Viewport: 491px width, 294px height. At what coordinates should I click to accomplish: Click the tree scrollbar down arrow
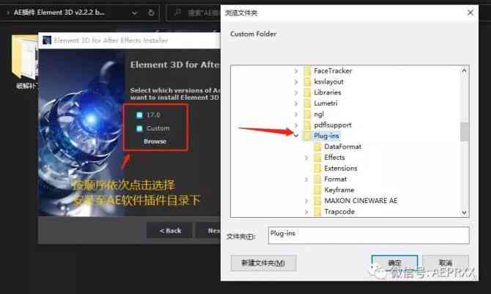click(464, 213)
